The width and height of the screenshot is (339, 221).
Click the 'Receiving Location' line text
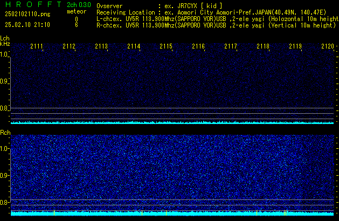(211, 12)
